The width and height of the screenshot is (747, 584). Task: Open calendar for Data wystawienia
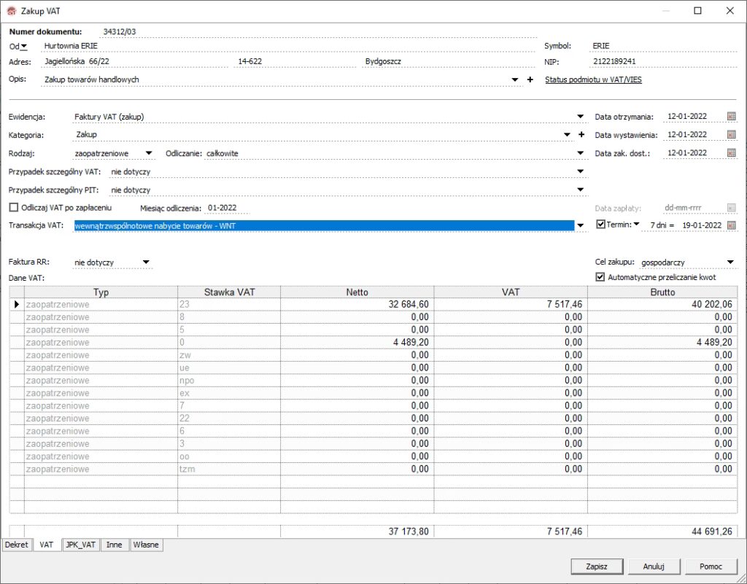pyautogui.click(x=732, y=135)
